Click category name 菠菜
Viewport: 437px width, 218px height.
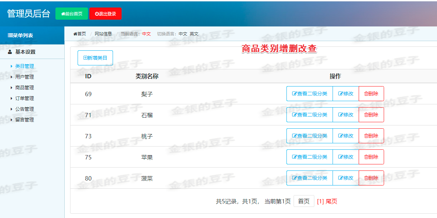[x=147, y=178]
